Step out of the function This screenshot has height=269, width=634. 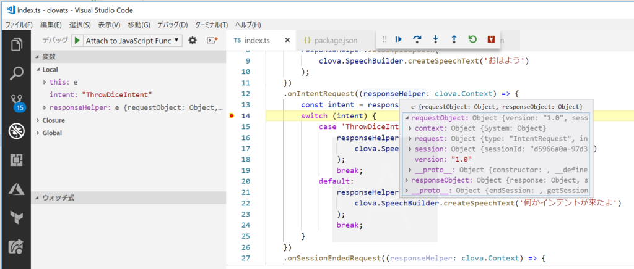click(x=454, y=39)
